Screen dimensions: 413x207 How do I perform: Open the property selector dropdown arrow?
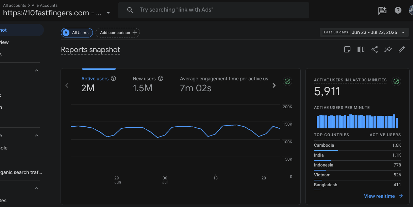pos(108,13)
